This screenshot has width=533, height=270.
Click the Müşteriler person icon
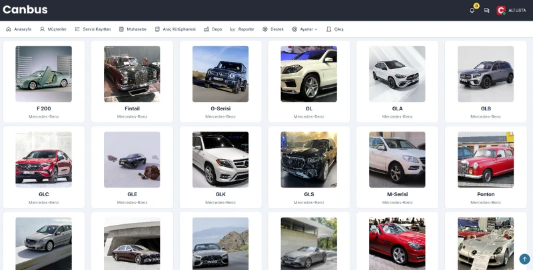[x=42, y=29]
